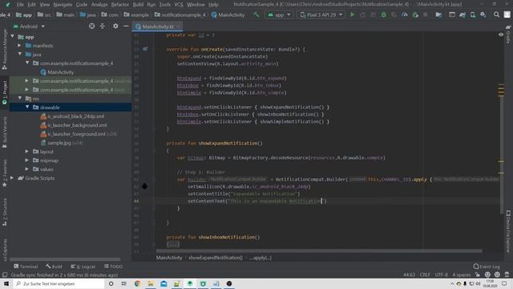
Task: Click the Windows search box
Action: (59, 283)
